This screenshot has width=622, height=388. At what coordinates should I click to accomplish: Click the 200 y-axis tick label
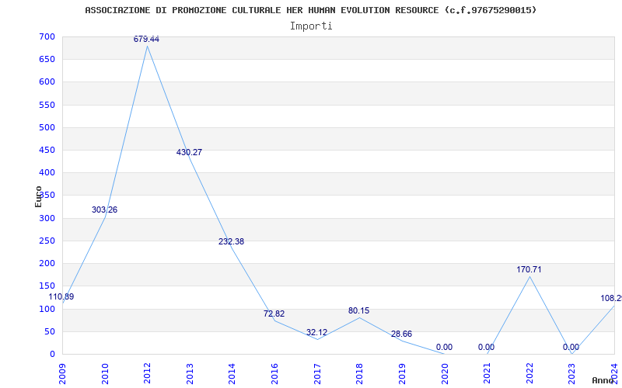coord(47,263)
